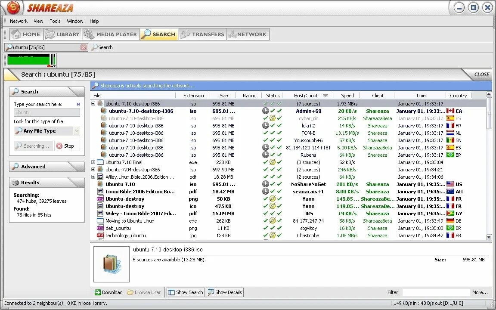
Task: Open the Network menu
Action: (x=19, y=21)
